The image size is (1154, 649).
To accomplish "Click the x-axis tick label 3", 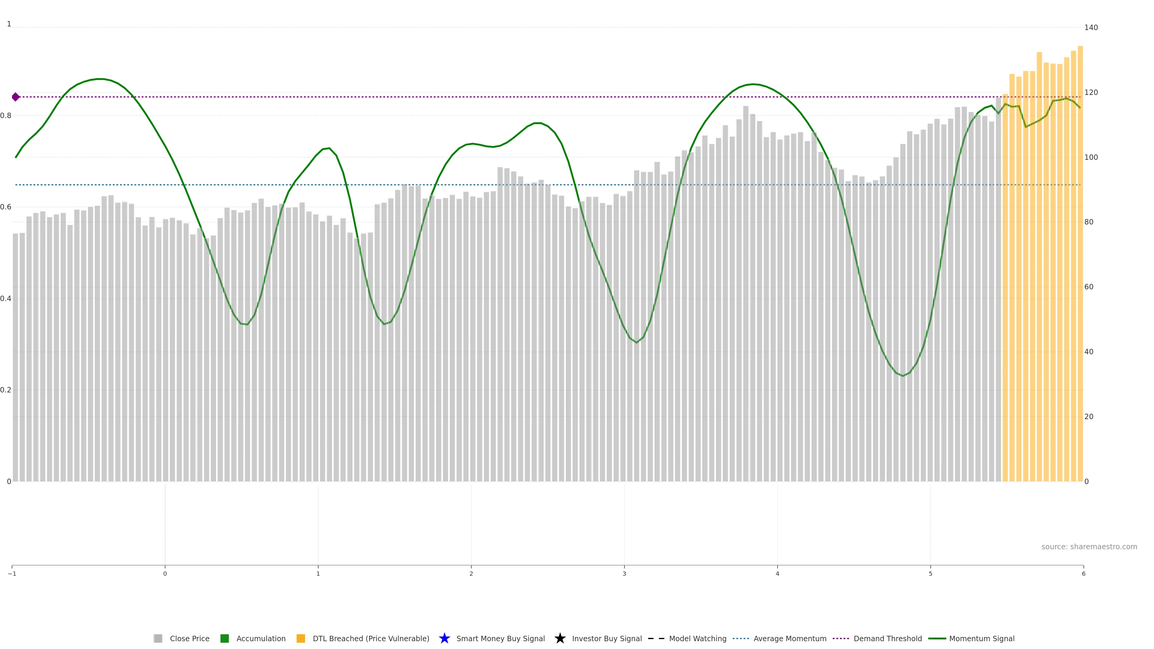I will (x=624, y=574).
